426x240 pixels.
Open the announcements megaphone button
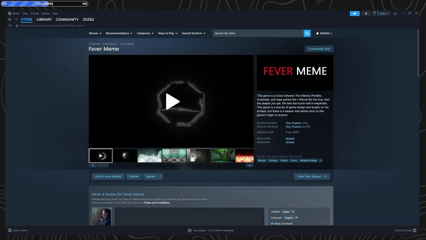[x=355, y=14]
